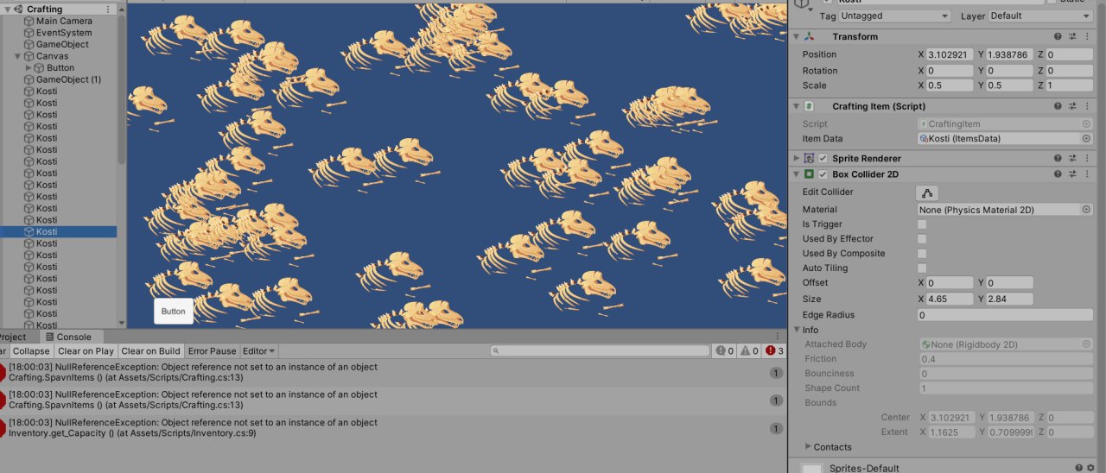Open Crafting Item script preset icon

(1072, 106)
